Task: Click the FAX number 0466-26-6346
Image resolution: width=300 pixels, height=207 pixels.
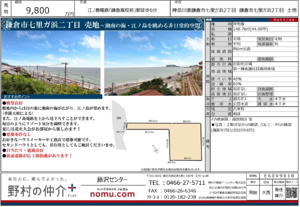Action: coord(180,191)
